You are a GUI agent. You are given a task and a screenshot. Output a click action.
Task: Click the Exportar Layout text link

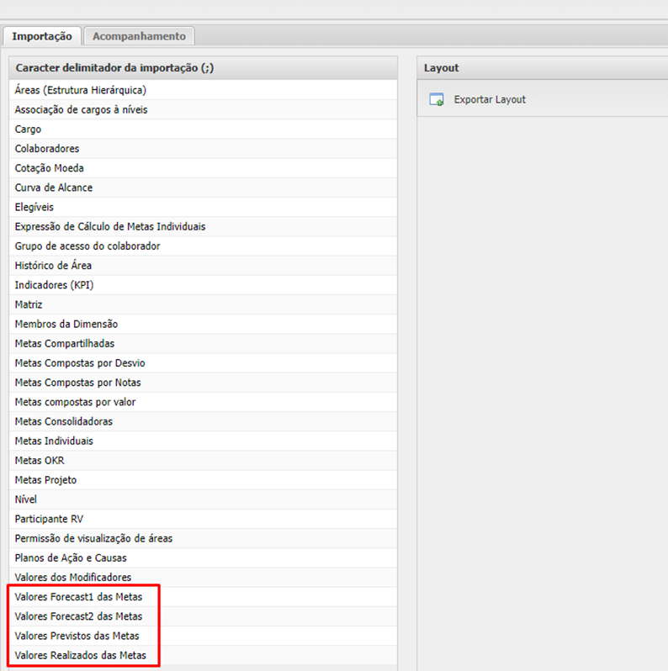tap(490, 99)
